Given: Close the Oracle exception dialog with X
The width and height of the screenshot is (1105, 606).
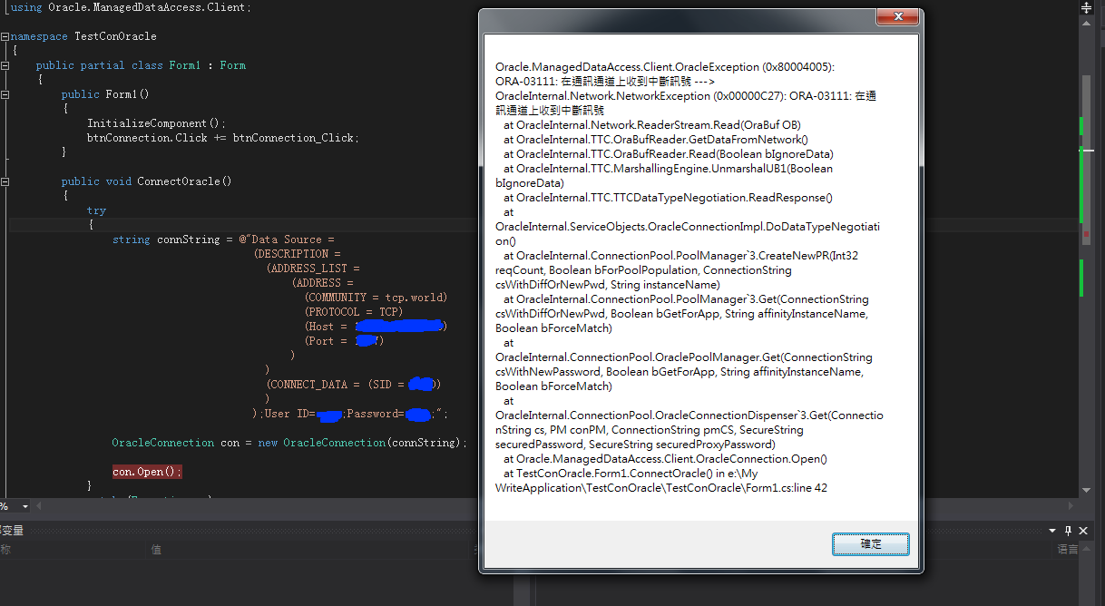Looking at the screenshot, I should click(896, 17).
